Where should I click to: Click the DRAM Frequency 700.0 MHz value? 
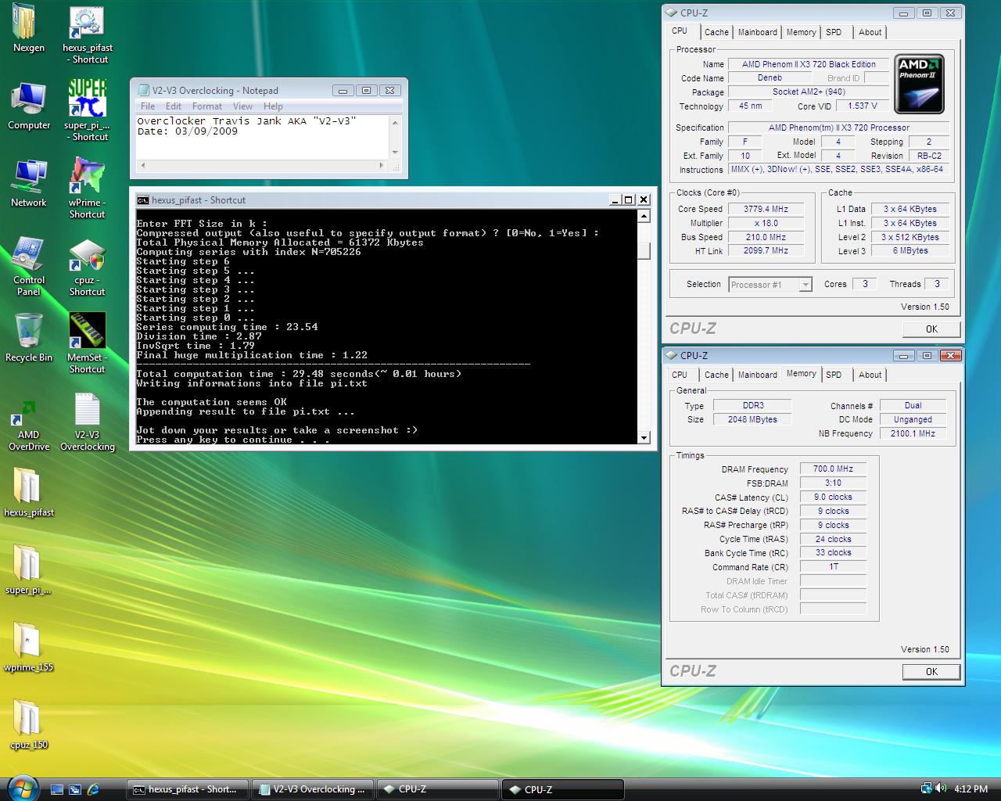tap(833, 469)
